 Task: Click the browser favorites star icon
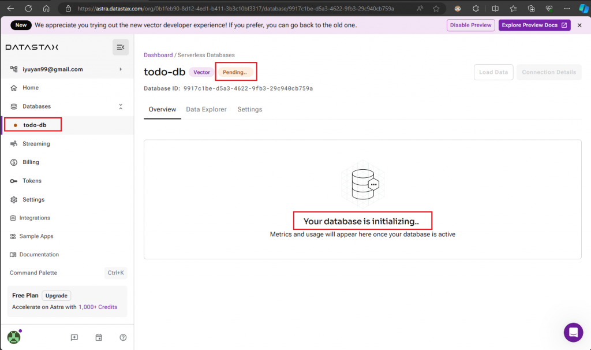coord(436,8)
